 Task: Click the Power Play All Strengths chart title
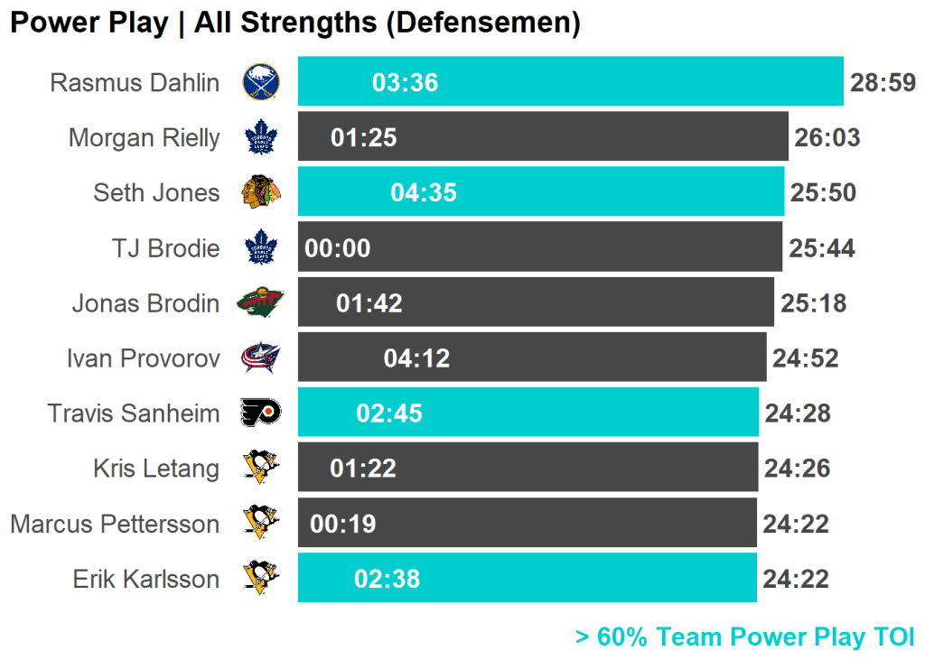coord(294,23)
